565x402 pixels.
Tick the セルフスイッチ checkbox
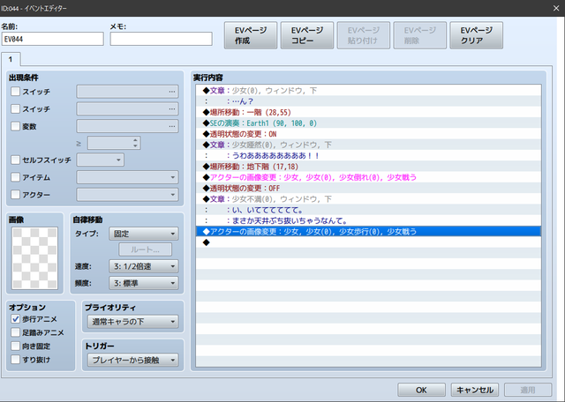point(15,160)
